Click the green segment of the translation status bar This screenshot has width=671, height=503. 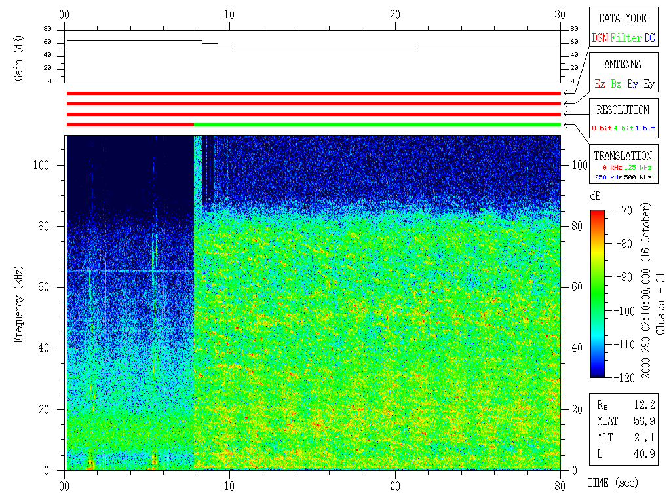[377, 124]
